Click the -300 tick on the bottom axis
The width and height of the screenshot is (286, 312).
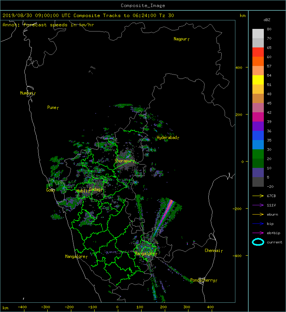tap(46, 307)
